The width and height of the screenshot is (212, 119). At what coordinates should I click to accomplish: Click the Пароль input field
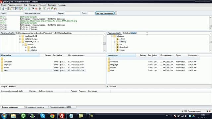point(73,13)
